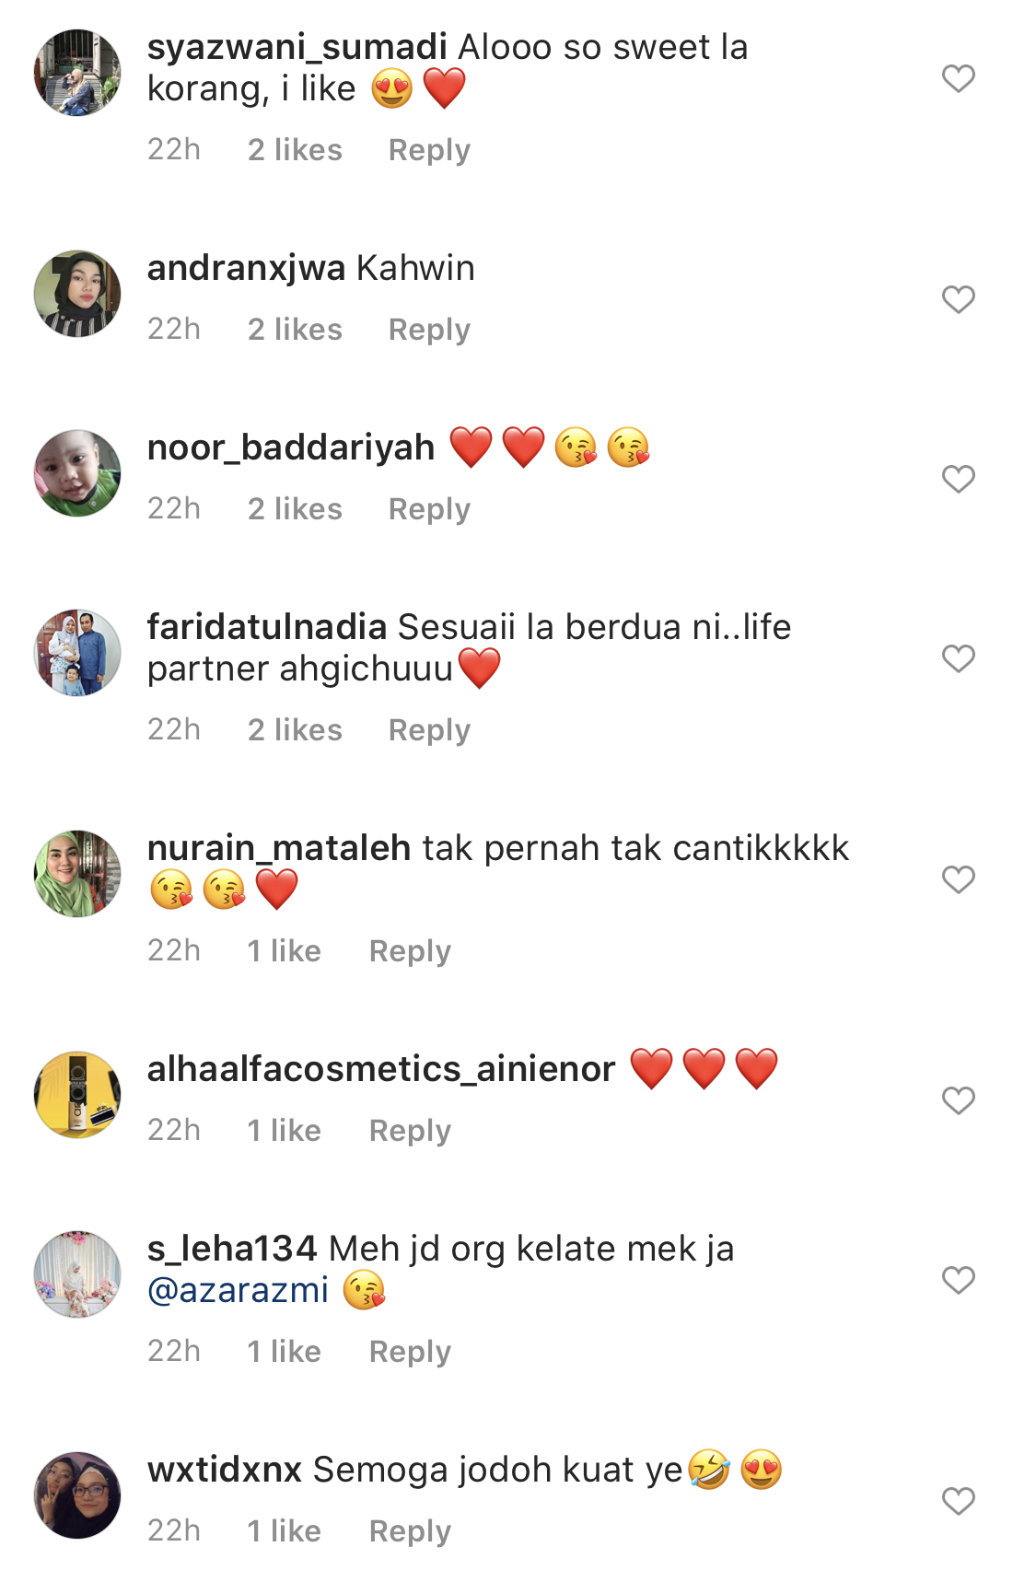View 1 like on alhaalfacosmetics_ainienor's comment
This screenshot has height=1570, width=1036.
pyautogui.click(x=285, y=1131)
